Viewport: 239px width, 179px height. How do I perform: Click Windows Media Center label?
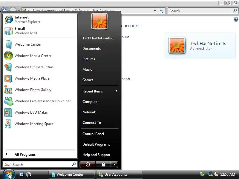(33, 56)
